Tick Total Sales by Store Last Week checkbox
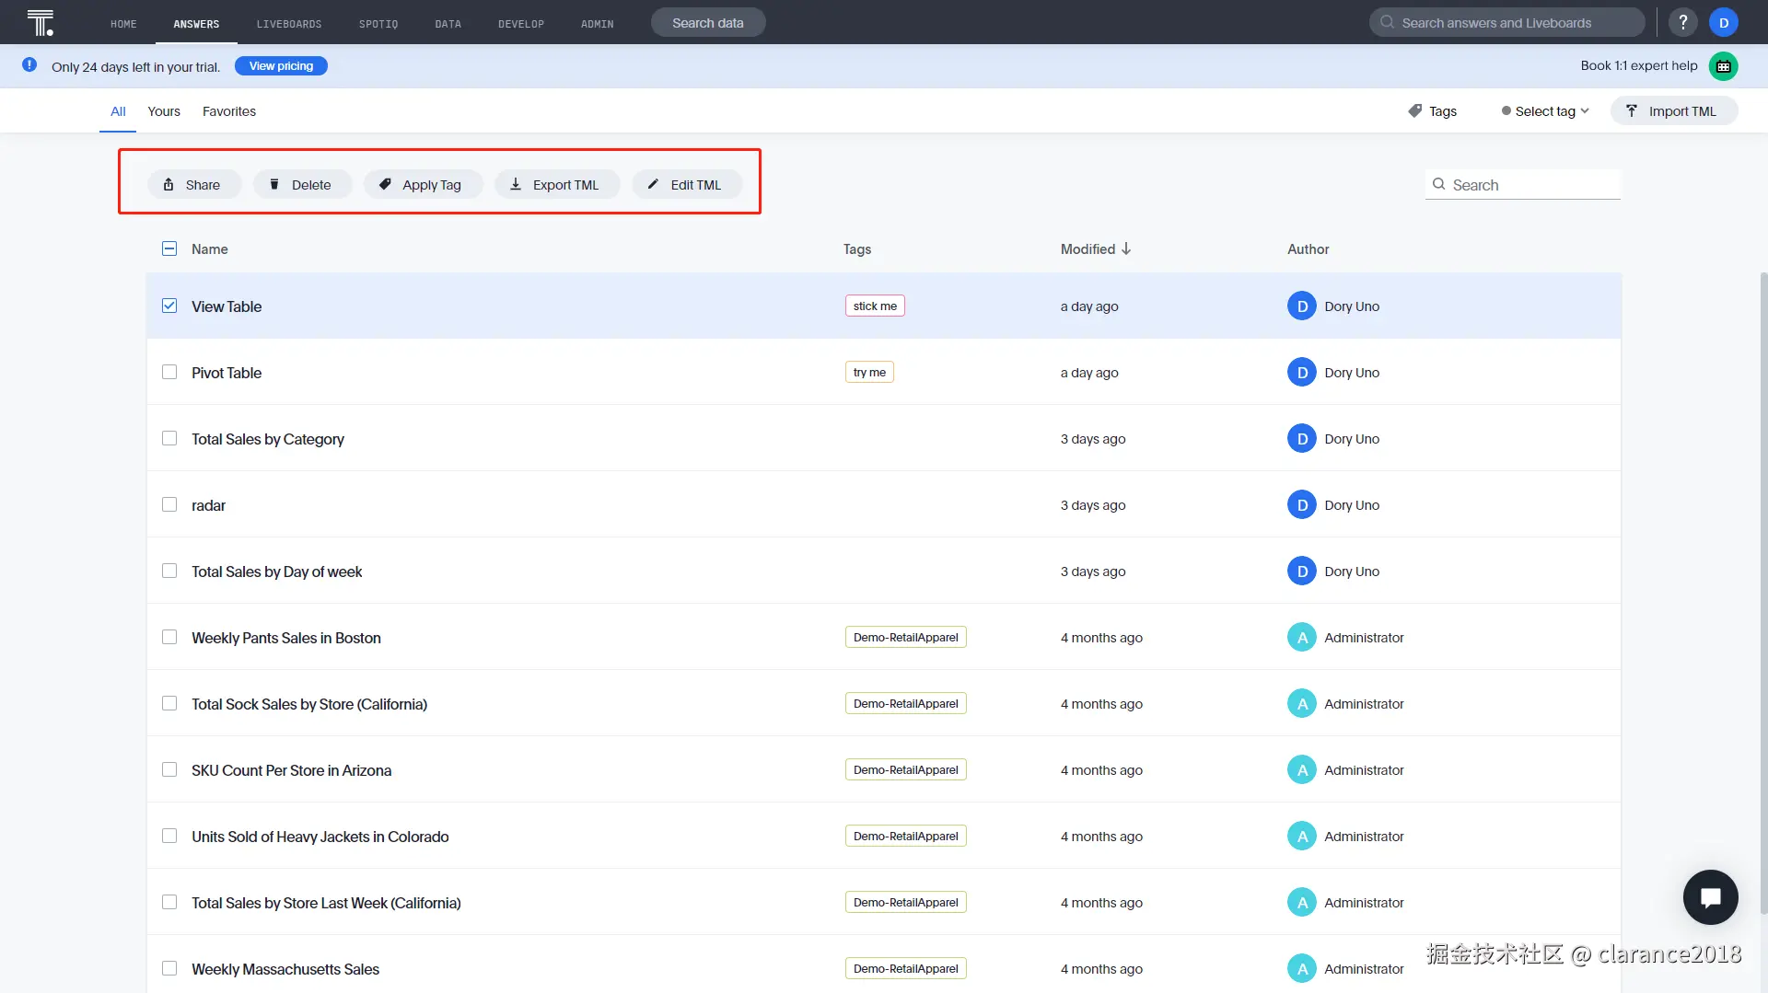The height and width of the screenshot is (993, 1768). 169,902
